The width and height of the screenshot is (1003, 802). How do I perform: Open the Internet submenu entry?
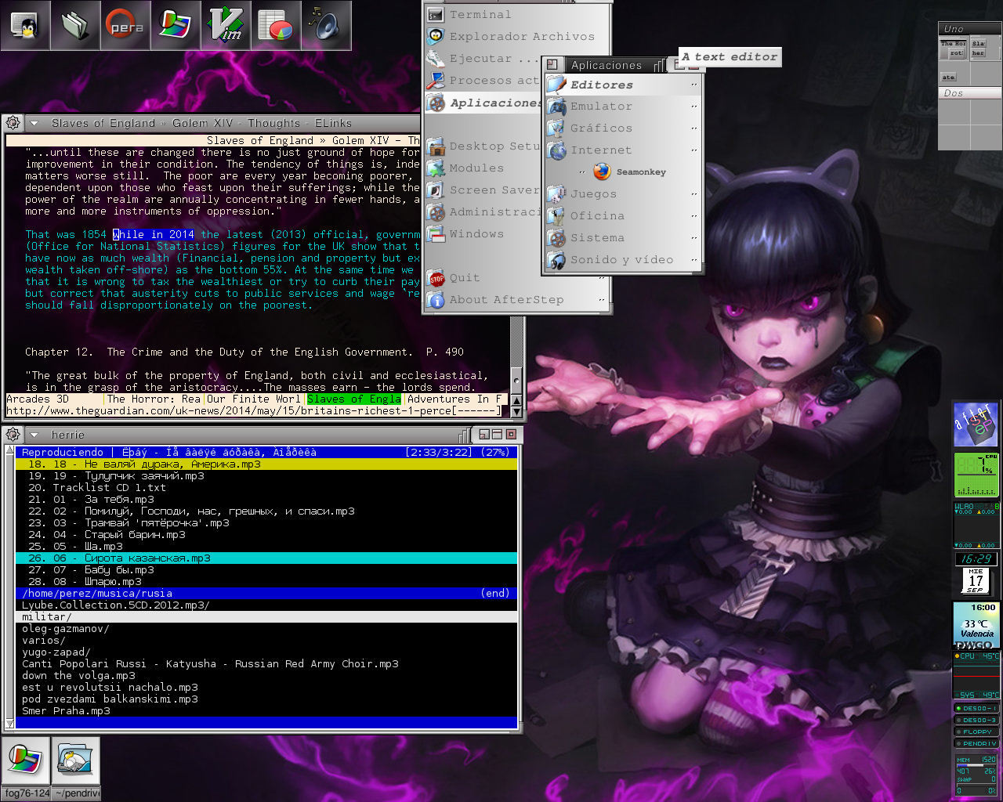(623, 150)
